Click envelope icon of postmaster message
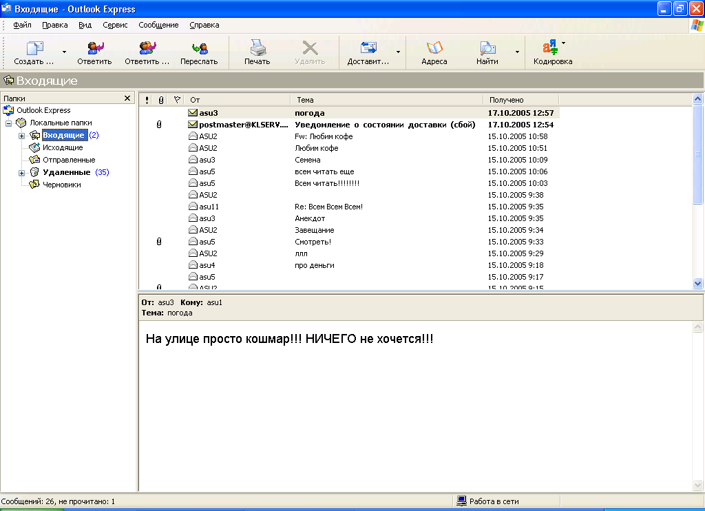The image size is (705, 511). click(x=193, y=124)
